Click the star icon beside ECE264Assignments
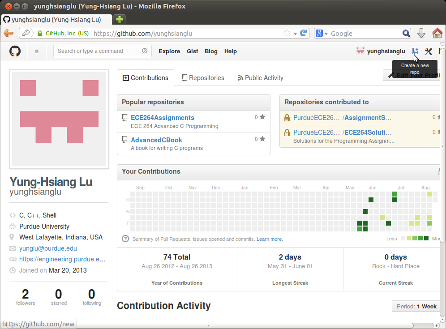 click(262, 117)
